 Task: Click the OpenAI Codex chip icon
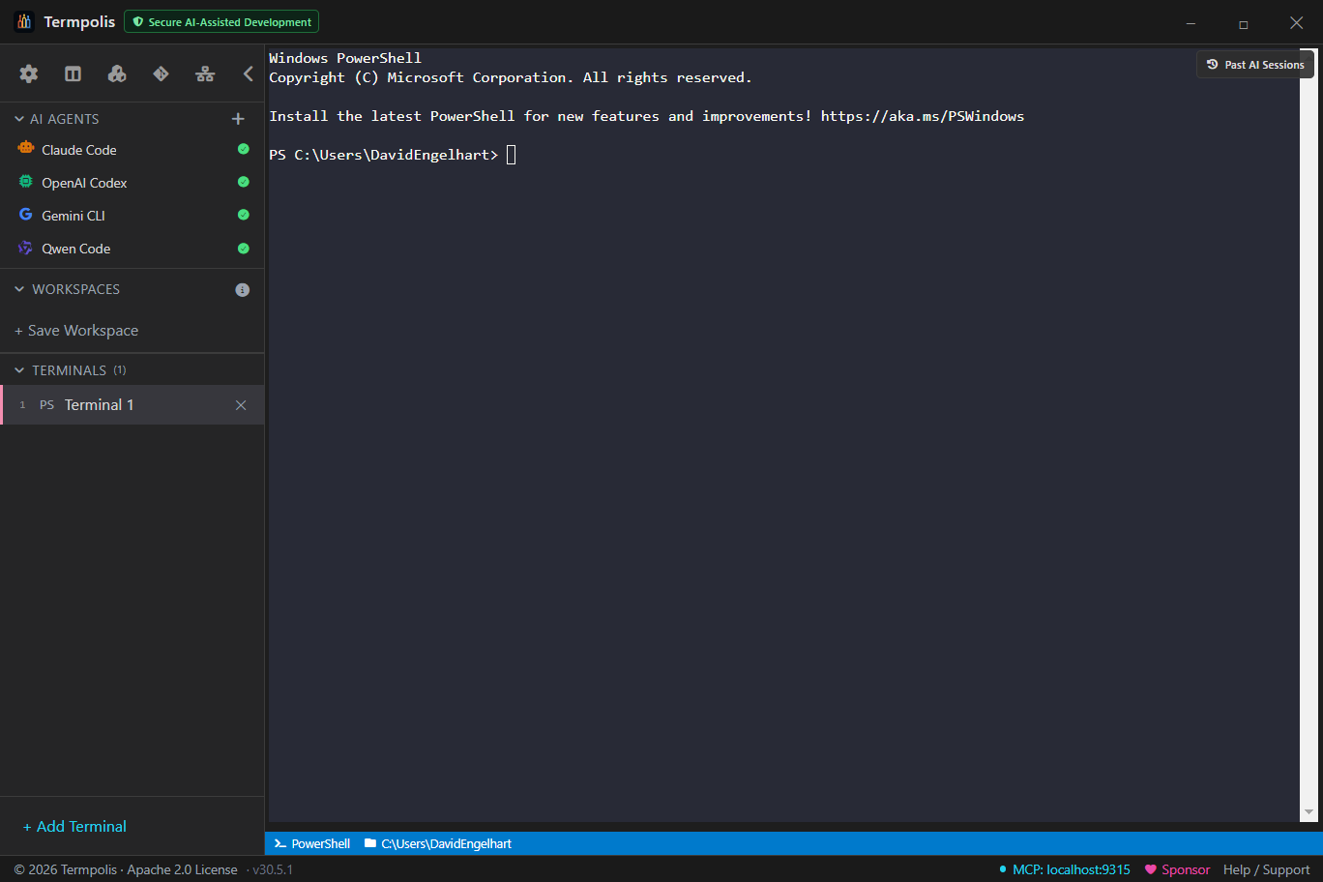26,182
